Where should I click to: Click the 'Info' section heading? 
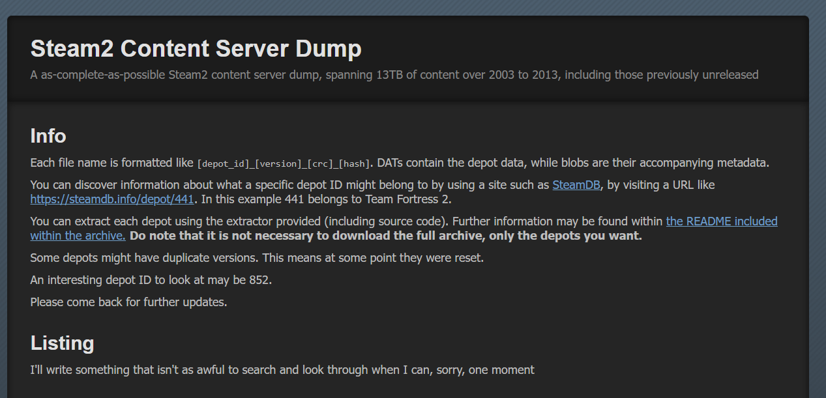(48, 136)
